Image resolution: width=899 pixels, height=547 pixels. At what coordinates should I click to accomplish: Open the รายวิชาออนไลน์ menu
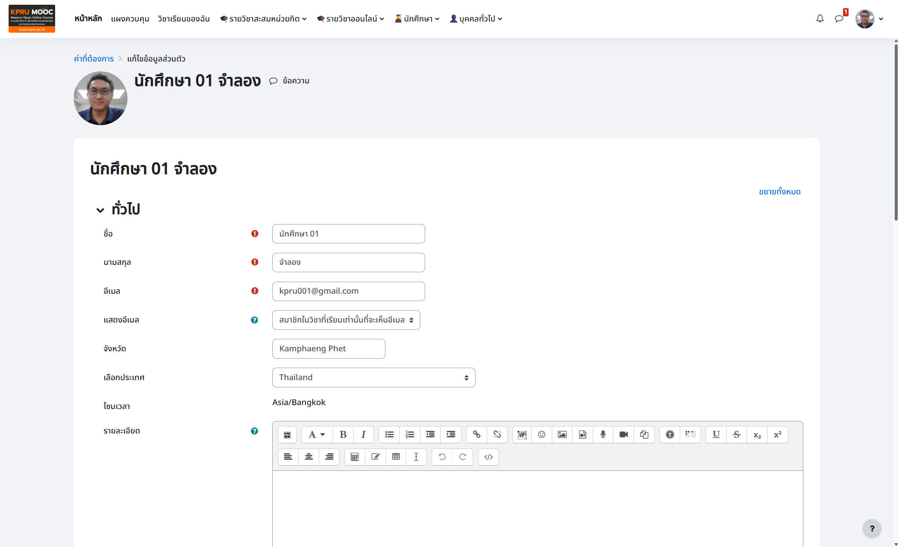coord(351,19)
